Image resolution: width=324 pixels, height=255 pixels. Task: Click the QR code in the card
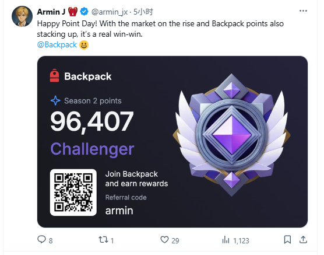pos(73,193)
